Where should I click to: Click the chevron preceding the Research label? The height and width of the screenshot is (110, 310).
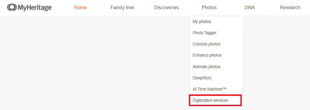(x=272, y=12)
